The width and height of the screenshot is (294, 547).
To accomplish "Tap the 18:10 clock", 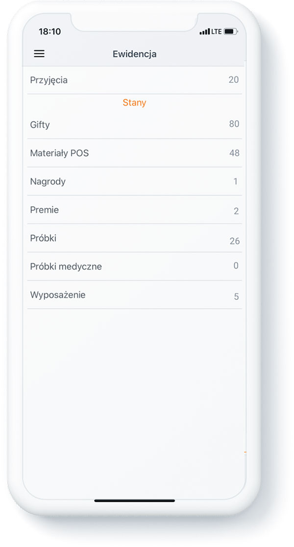I will click(49, 31).
